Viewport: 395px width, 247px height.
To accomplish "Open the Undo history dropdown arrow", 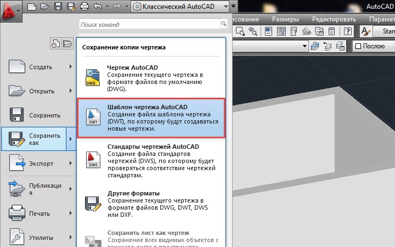I will (x=107, y=6).
